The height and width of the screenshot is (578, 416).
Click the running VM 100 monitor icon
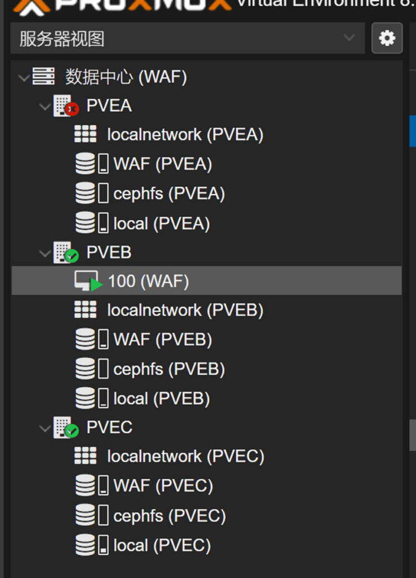88,281
